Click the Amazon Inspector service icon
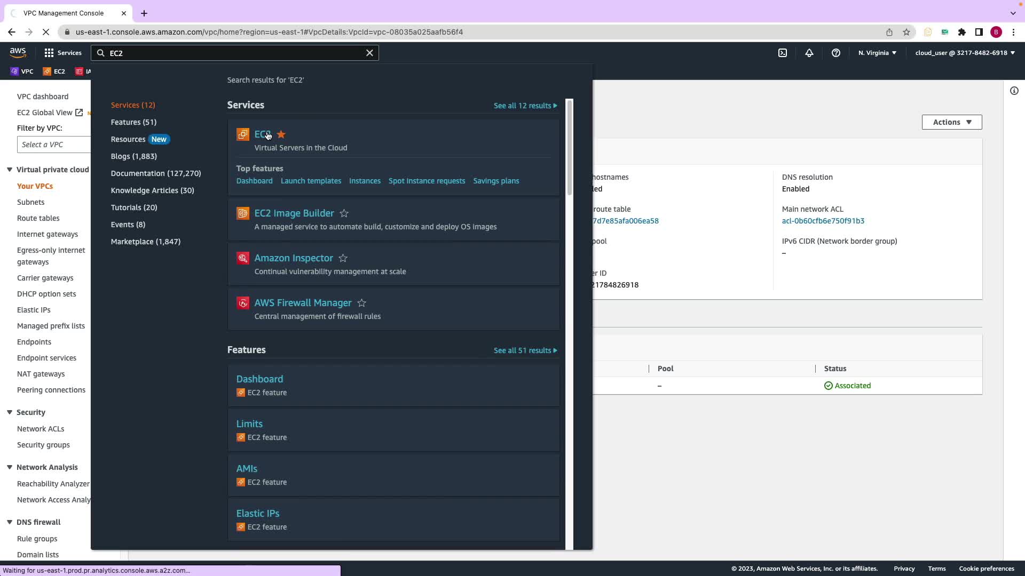 point(243,258)
